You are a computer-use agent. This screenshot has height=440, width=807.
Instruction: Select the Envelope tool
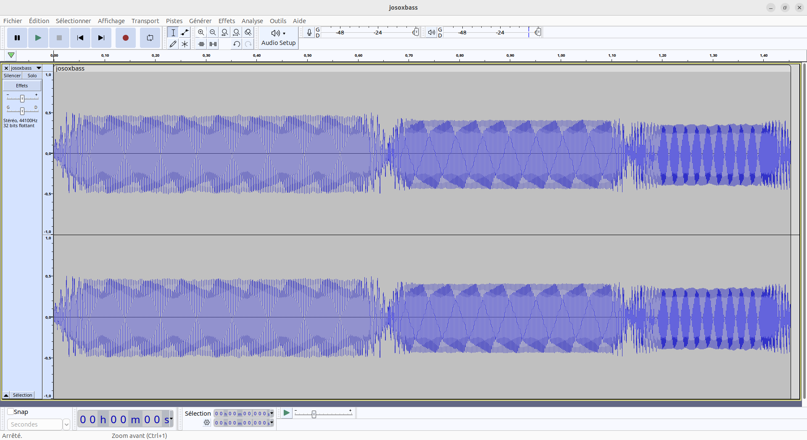coord(185,32)
